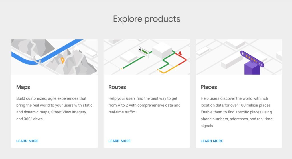The height and width of the screenshot is (159, 292).
Task: Select the Routes card title
Action: 117,87
